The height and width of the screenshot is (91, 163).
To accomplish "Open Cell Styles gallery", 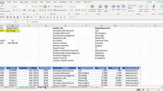I will [x=106, y=8].
